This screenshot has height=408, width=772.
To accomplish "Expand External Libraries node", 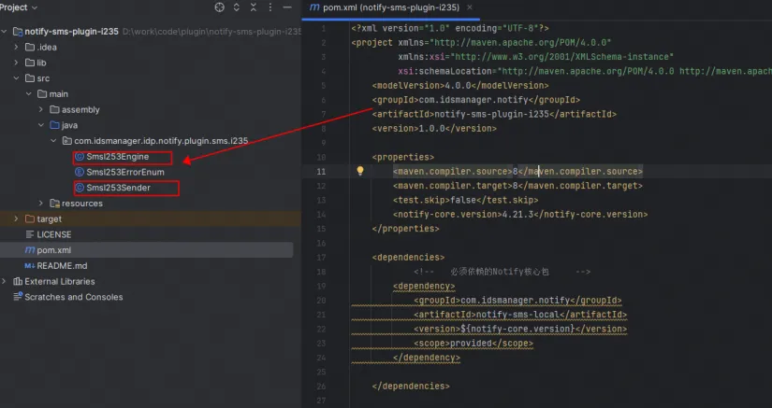I will tap(5, 281).
